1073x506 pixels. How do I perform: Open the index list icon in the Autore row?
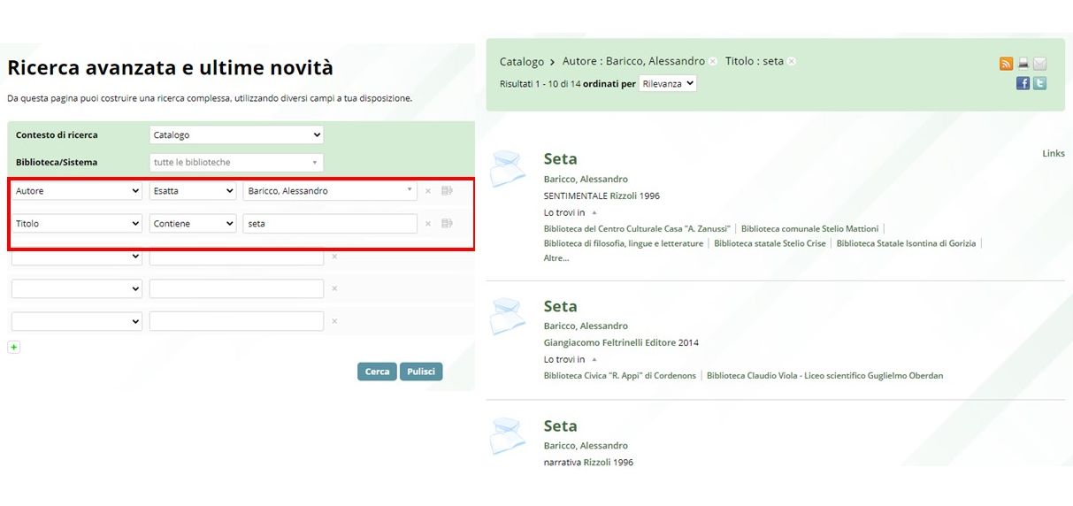tap(447, 190)
